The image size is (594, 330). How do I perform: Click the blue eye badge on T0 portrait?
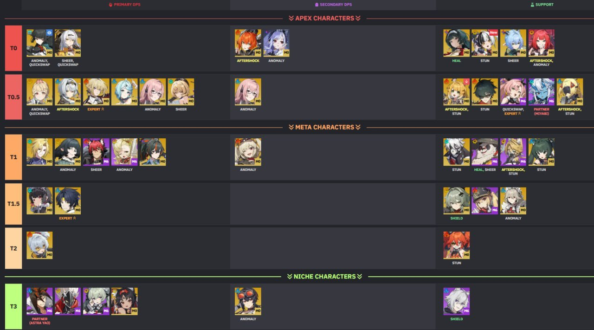click(x=49, y=33)
